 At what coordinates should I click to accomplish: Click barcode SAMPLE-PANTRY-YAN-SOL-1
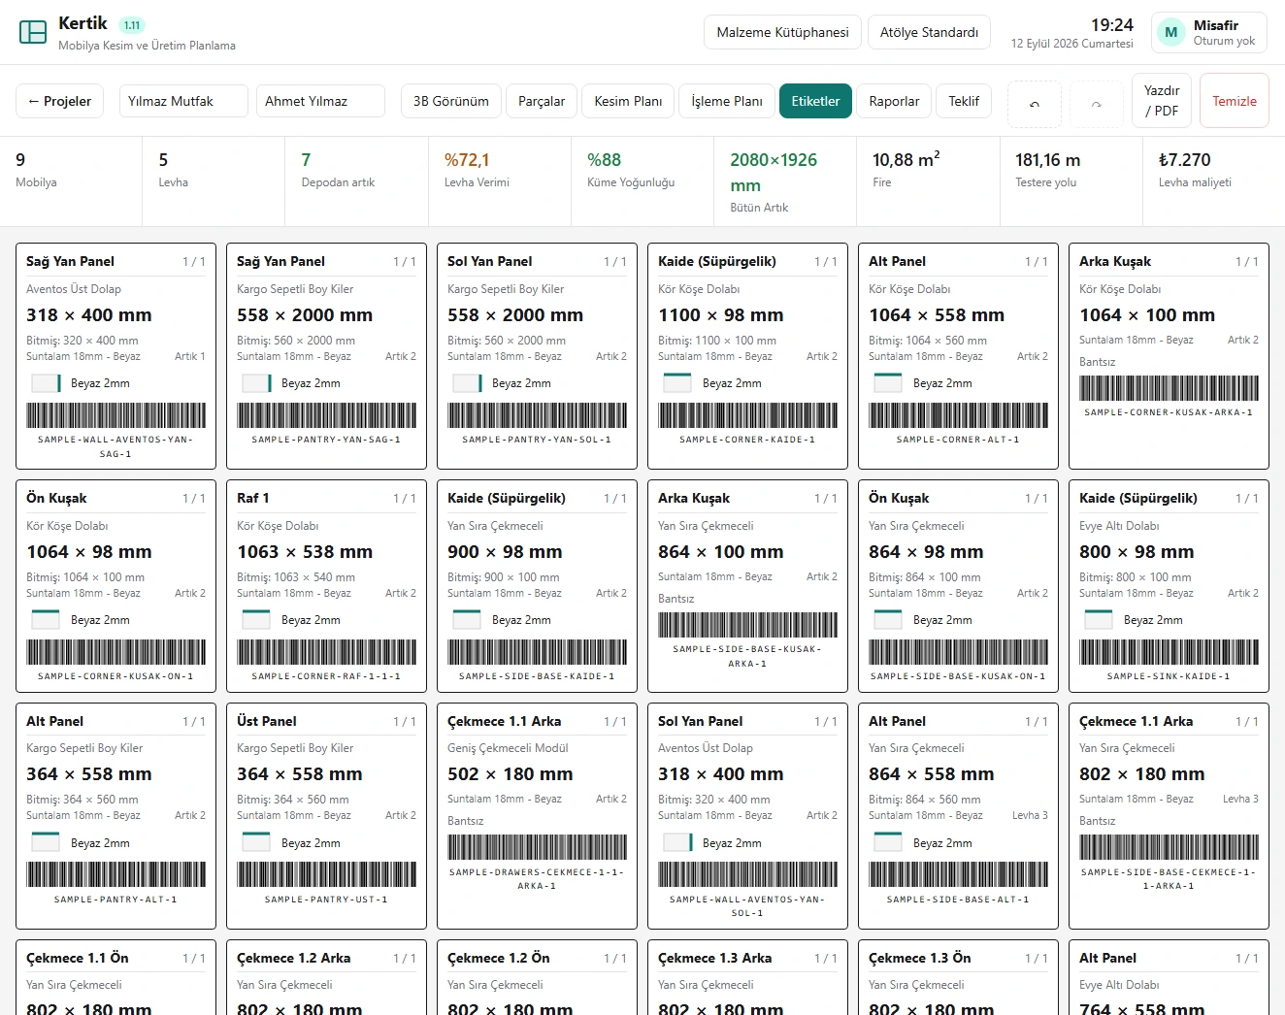point(537,415)
